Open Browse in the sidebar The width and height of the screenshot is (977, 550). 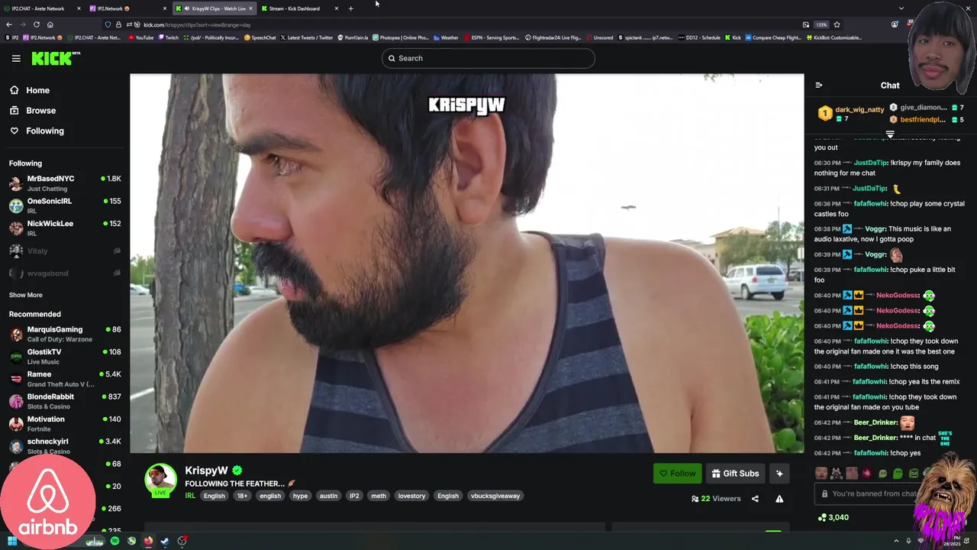(x=33, y=111)
